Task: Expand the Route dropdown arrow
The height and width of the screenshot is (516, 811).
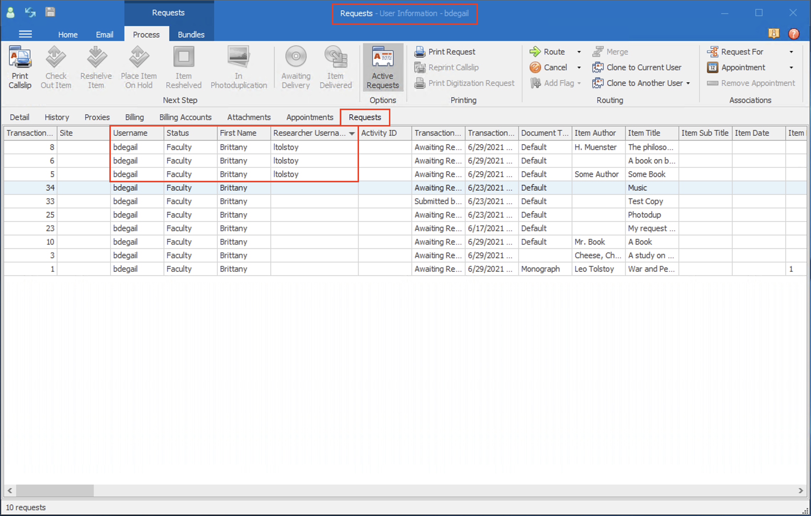Action: (579, 52)
